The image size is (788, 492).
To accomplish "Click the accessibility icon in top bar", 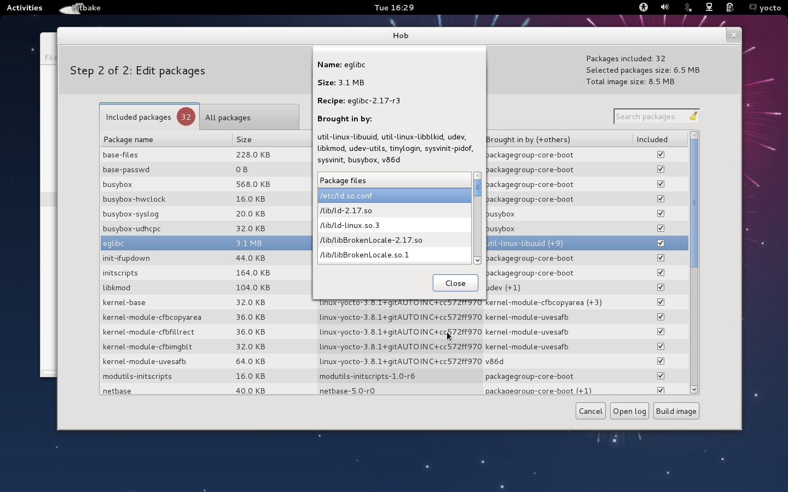I will pyautogui.click(x=643, y=7).
